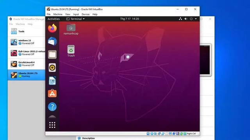The image size is (250, 140).
Task: Select the namanhcap home folder icon
Action: tap(71, 30)
